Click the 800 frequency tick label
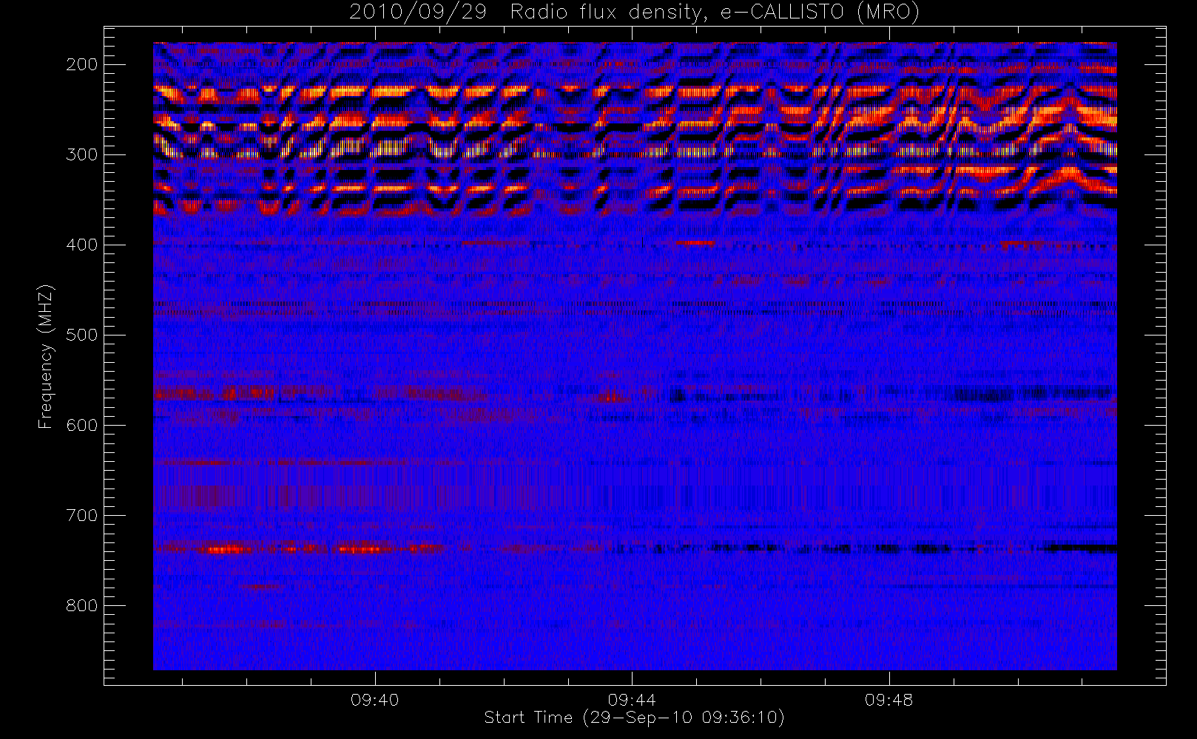 coord(81,605)
